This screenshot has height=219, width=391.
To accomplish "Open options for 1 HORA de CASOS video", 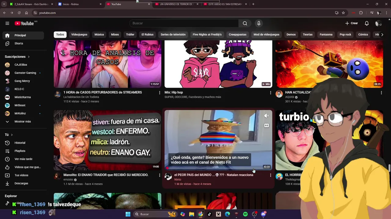I will 159,92.
